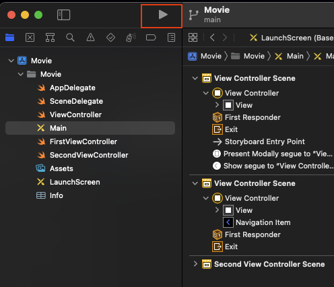
Task: Go back in editor history
Action: (x=212, y=38)
